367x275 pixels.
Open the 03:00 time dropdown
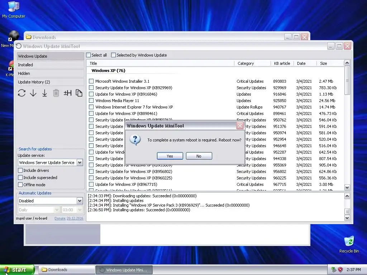coord(80,210)
